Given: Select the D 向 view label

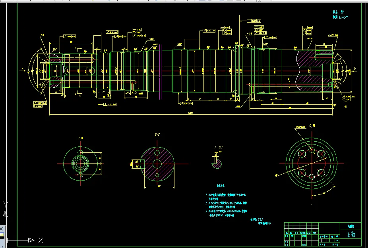Looking at the screenshot, I should coord(312,126).
